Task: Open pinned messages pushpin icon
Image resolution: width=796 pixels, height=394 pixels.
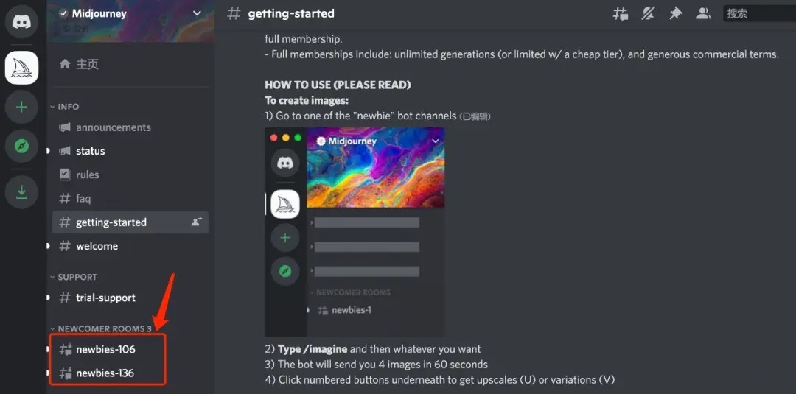Action: (x=676, y=14)
